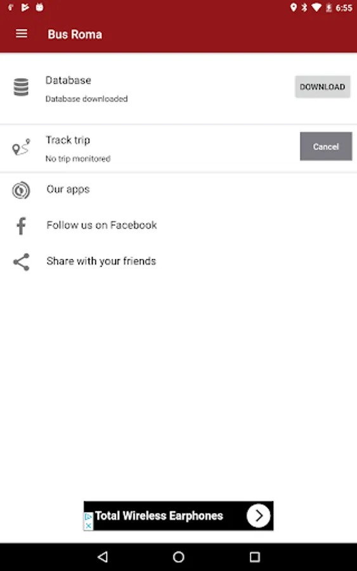Tap the Track trip route icon
Viewport: 357px width, 571px height.
(x=22, y=147)
